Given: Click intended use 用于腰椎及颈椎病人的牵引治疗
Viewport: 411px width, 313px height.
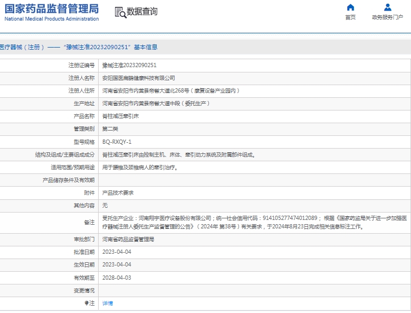Looking at the screenshot, I should pos(140,168).
